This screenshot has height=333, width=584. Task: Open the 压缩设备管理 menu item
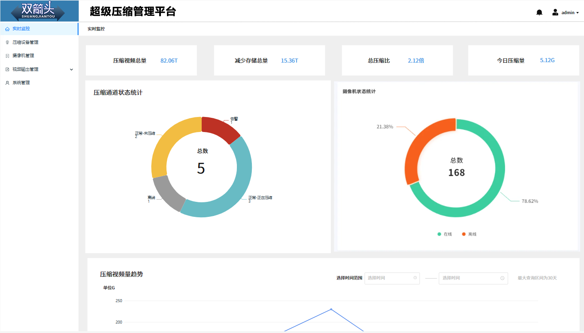(x=39, y=42)
